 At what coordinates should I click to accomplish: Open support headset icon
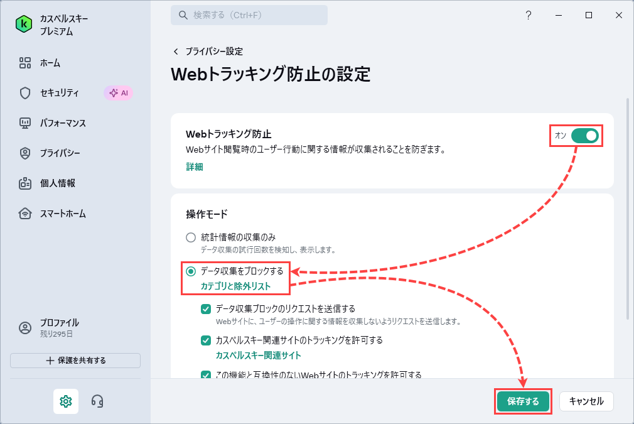(97, 401)
